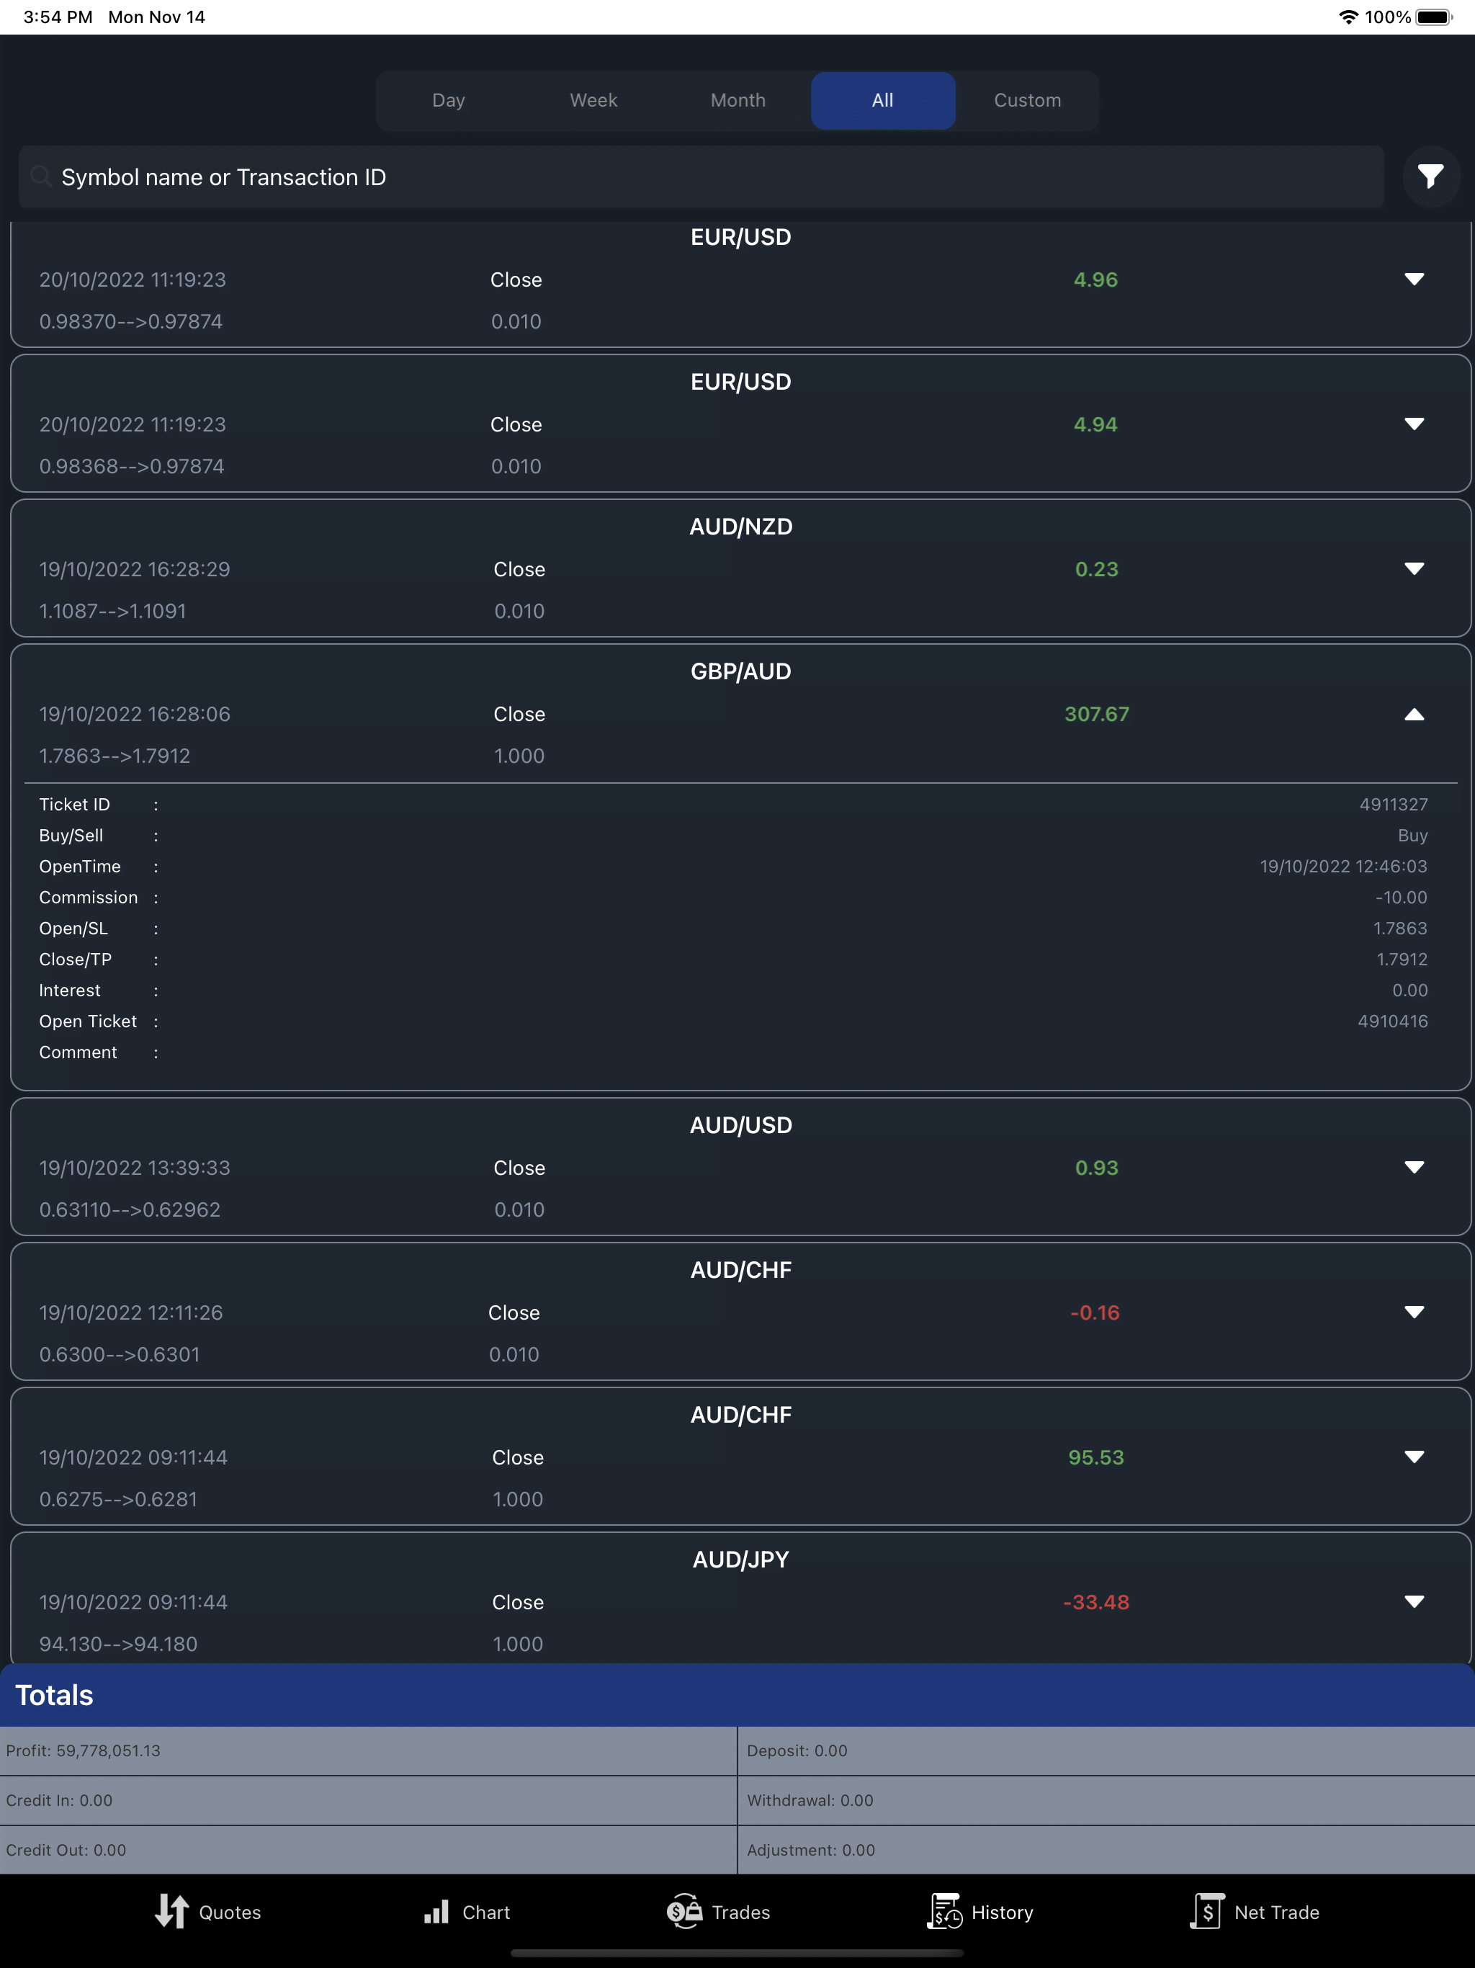This screenshot has height=1968, width=1475.
Task: Open the Custom date range tab
Action: click(x=1028, y=101)
